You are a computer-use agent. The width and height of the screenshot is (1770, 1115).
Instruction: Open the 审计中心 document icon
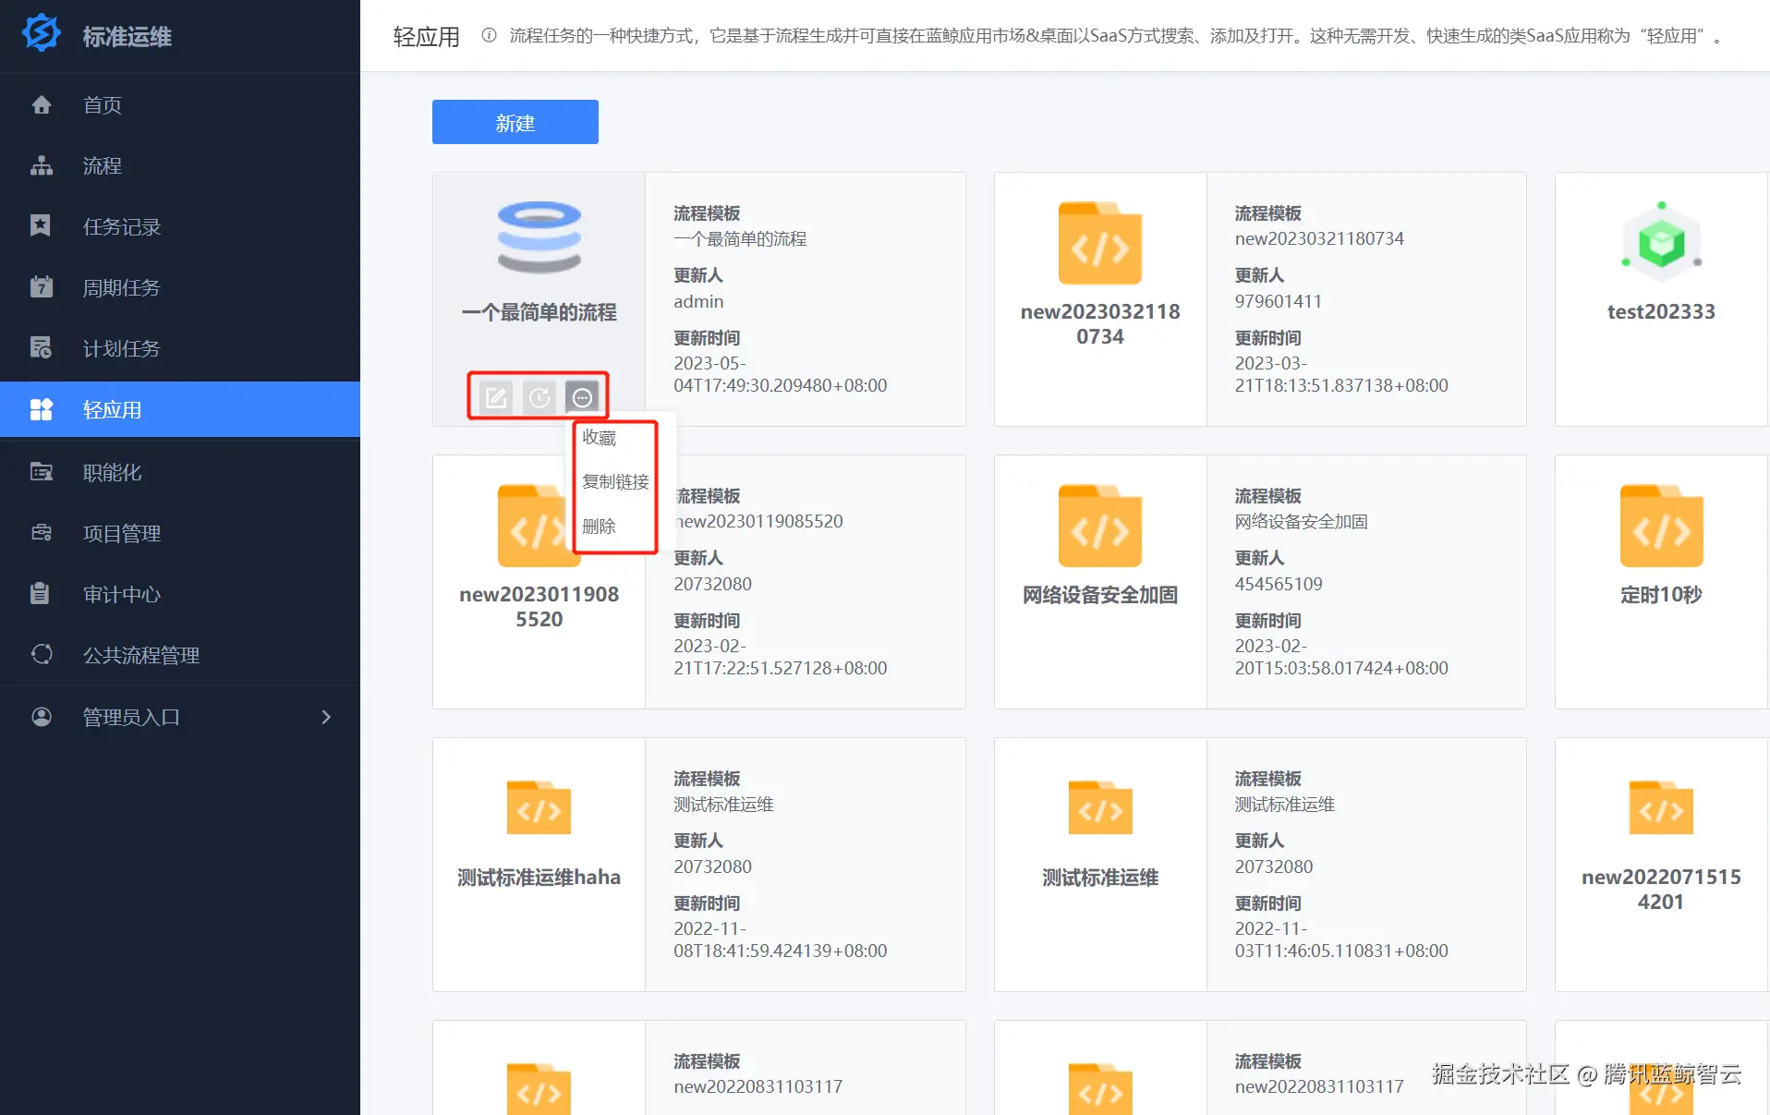pyautogui.click(x=42, y=593)
